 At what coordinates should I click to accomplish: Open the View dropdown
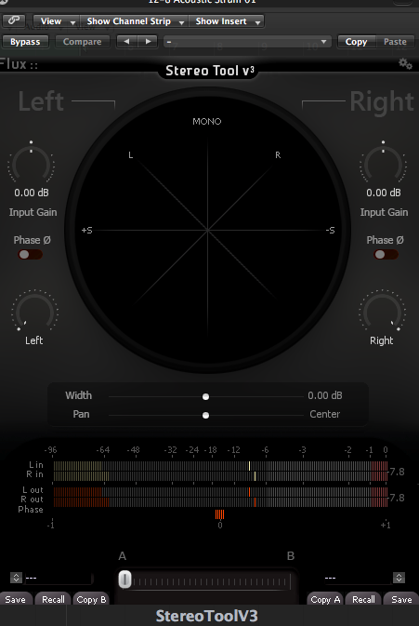click(x=57, y=21)
